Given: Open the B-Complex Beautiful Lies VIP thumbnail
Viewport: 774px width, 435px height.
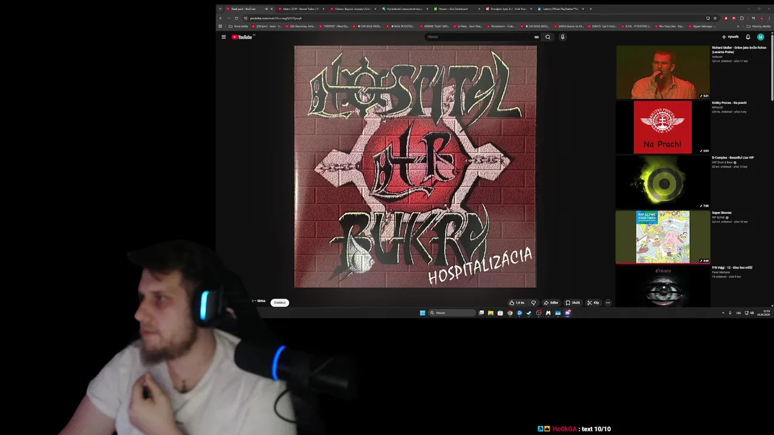Looking at the screenshot, I should pyautogui.click(x=663, y=182).
